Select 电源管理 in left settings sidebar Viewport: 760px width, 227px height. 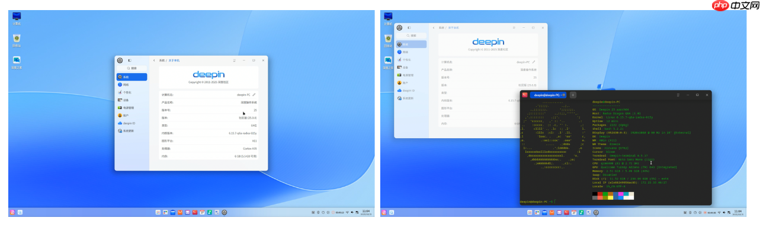132,108
